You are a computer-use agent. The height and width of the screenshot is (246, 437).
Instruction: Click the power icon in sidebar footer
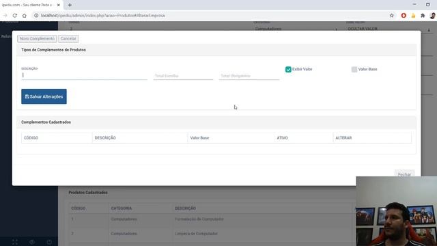click(49, 242)
